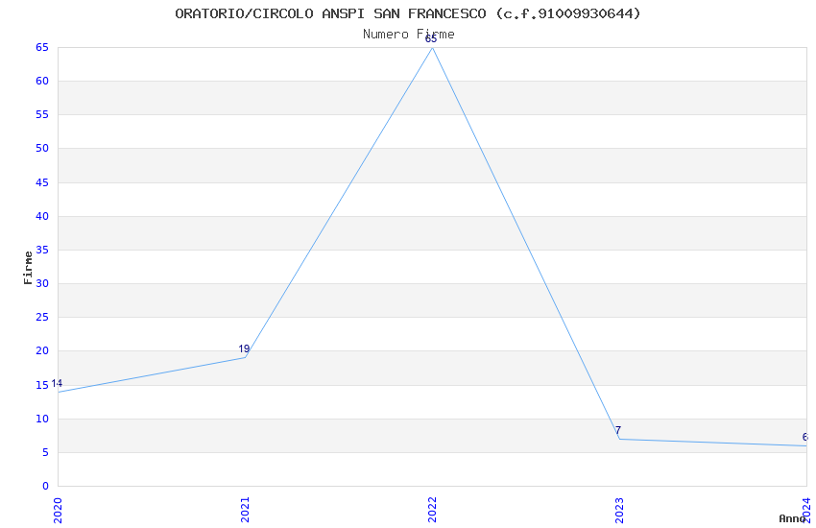The width and height of the screenshot is (816, 528).
Task: Click the chart title 'ORATORIO/CIRCOLO ANSPI SAN FRANCESCO'
Action: (x=330, y=13)
